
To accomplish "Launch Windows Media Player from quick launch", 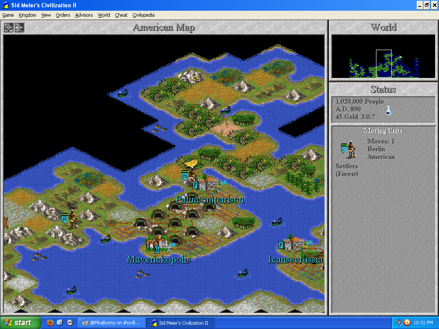I will point(70,323).
